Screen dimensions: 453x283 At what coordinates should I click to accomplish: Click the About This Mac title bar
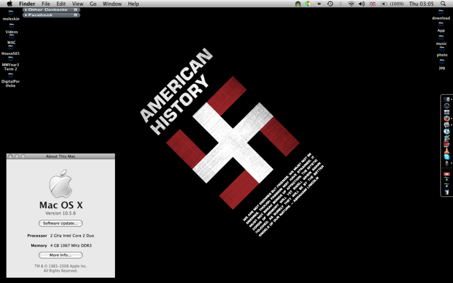click(x=61, y=156)
